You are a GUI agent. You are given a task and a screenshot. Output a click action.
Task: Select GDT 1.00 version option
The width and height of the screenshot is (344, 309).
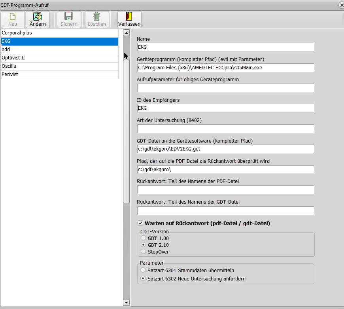pyautogui.click(x=143, y=238)
